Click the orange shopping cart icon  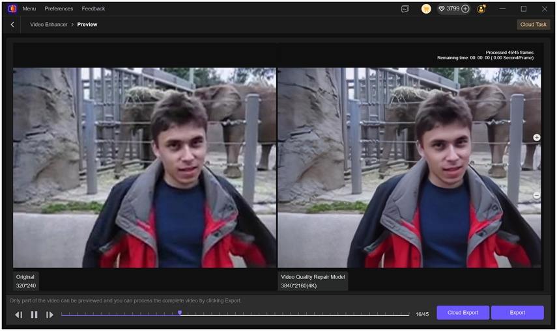point(426,9)
